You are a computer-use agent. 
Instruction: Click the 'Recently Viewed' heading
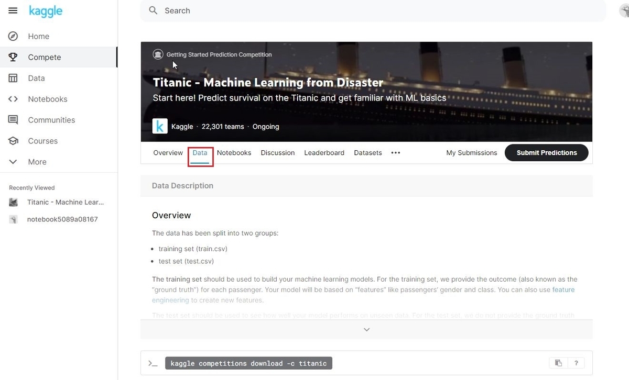click(x=32, y=188)
